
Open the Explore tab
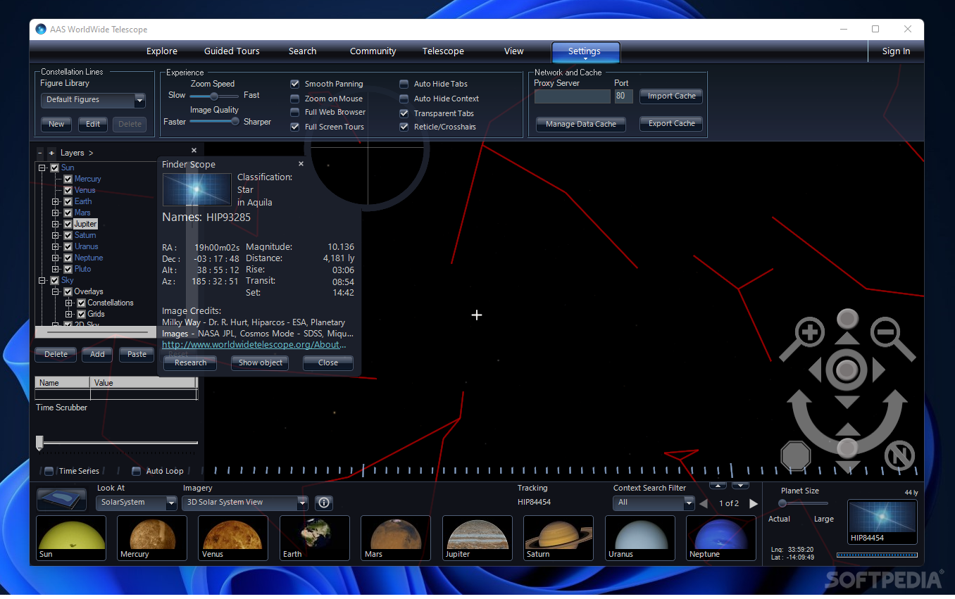tap(162, 51)
